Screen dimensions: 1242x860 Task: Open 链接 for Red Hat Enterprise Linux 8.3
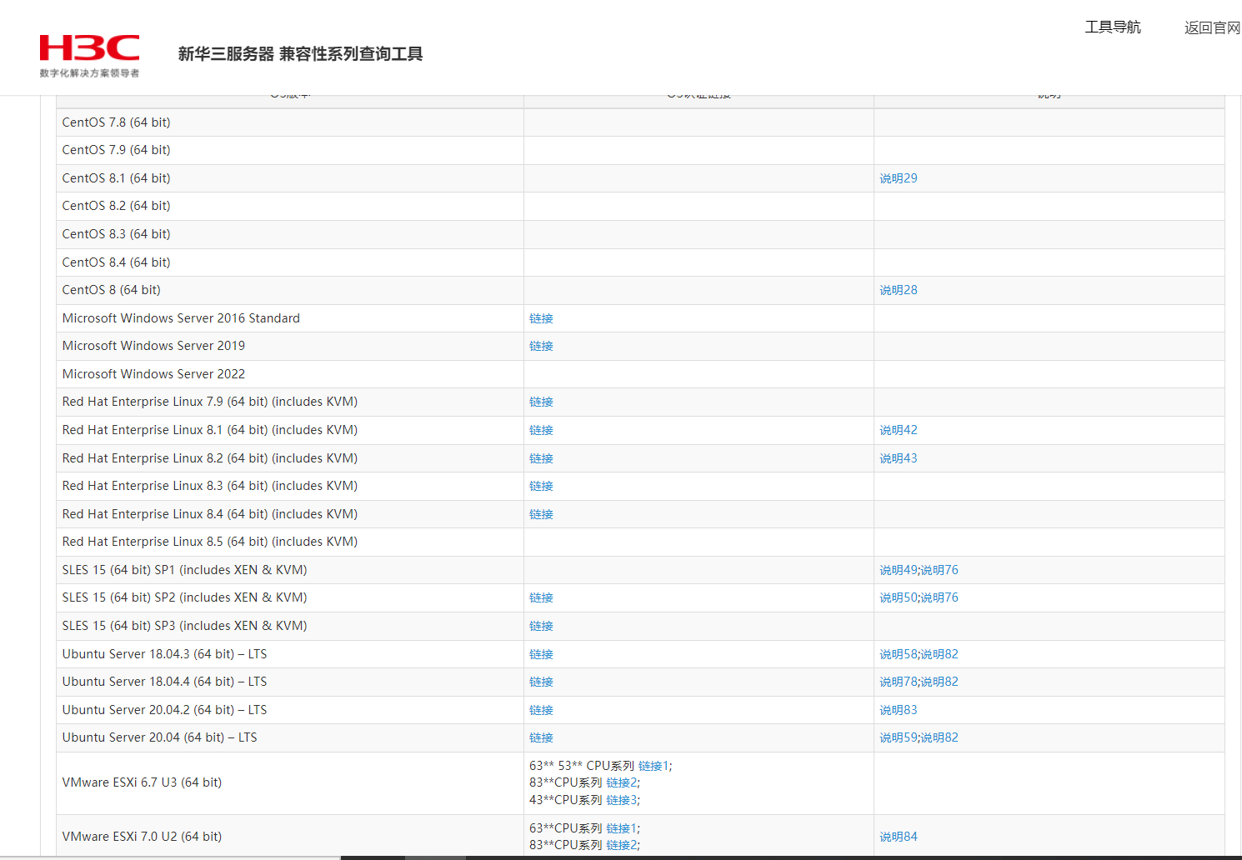click(x=541, y=486)
